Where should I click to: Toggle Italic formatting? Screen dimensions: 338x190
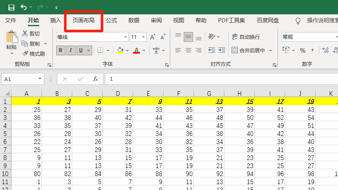tap(71, 51)
